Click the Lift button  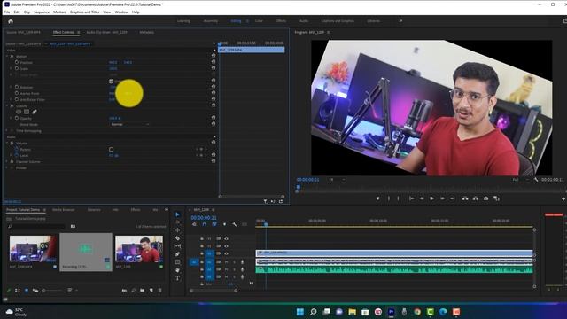[x=465, y=198]
